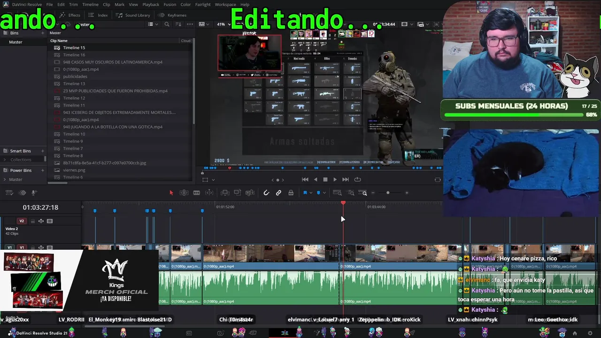The width and height of the screenshot is (601, 338).
Task: Sort by Clip Name column header
Action: [x=59, y=40]
